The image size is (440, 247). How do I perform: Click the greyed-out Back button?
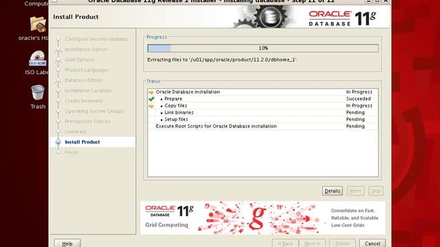click(285, 244)
